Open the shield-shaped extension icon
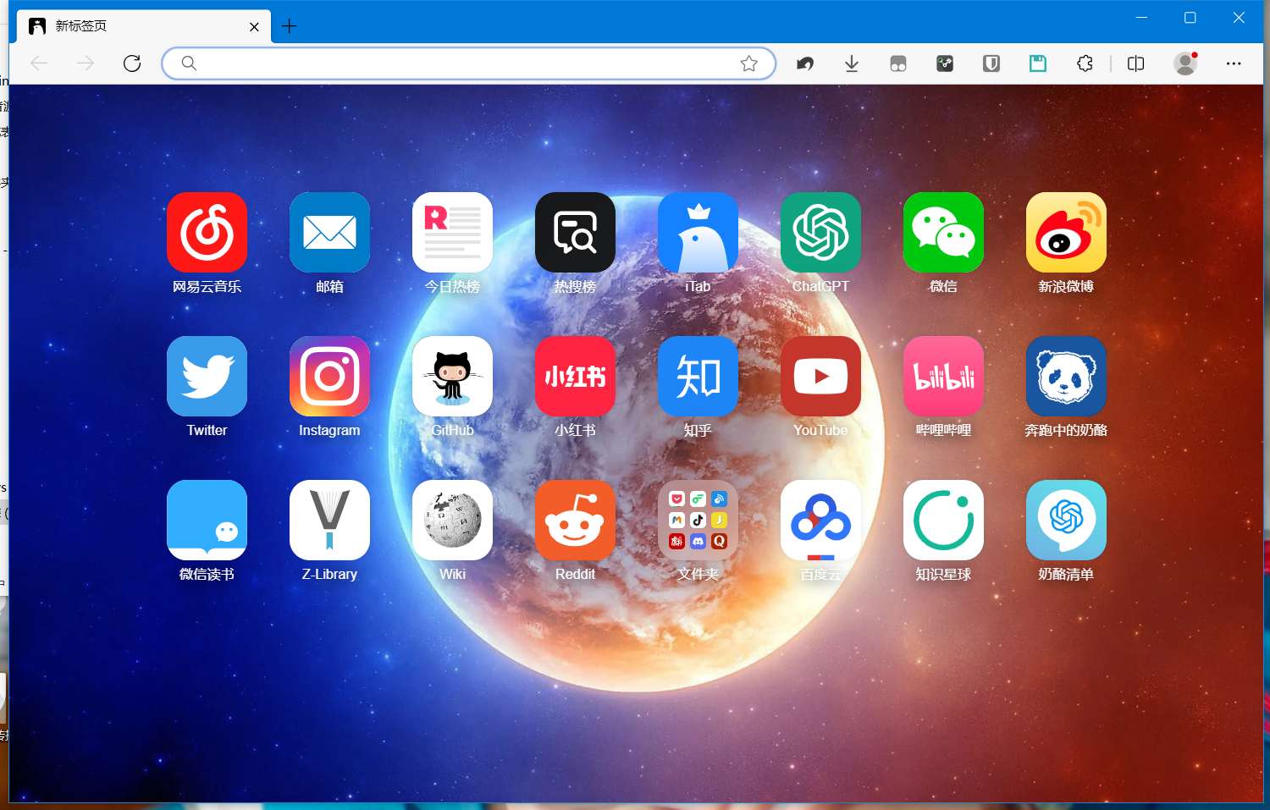 coord(991,63)
